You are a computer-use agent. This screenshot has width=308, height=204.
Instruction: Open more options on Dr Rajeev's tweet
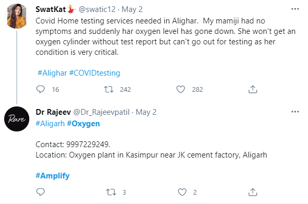point(295,112)
